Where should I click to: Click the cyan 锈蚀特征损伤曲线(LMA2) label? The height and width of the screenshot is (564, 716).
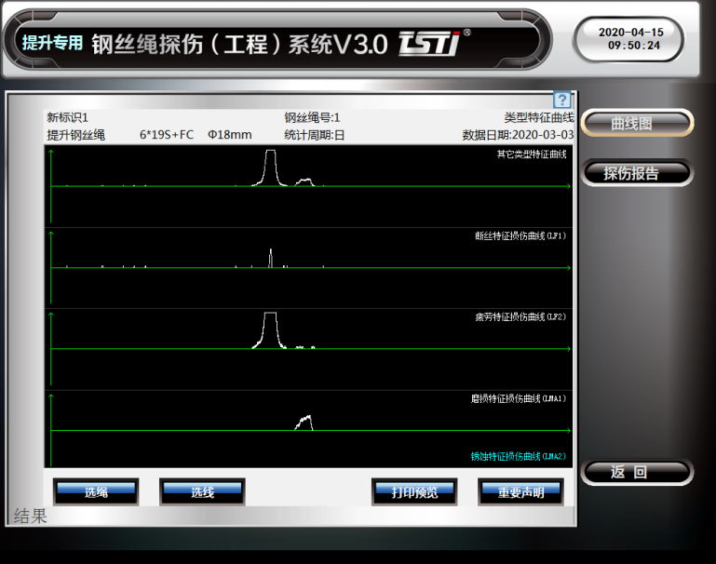tap(518, 457)
